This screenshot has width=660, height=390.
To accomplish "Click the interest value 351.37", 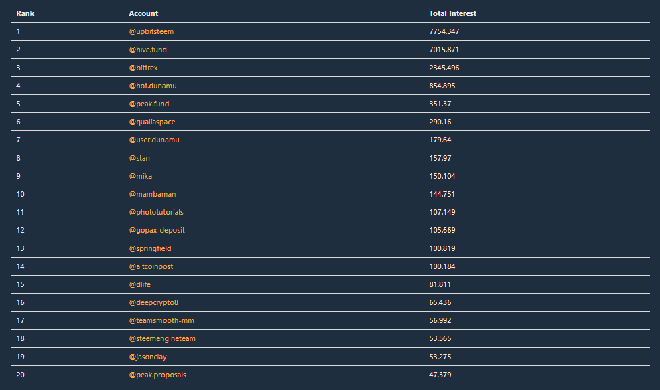I will tap(440, 104).
